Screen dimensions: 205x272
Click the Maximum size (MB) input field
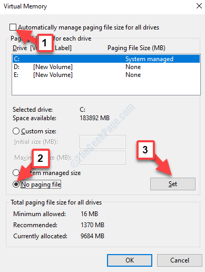(103, 158)
